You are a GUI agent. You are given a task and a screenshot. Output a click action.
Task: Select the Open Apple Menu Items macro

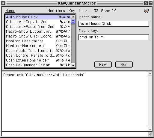(38, 51)
